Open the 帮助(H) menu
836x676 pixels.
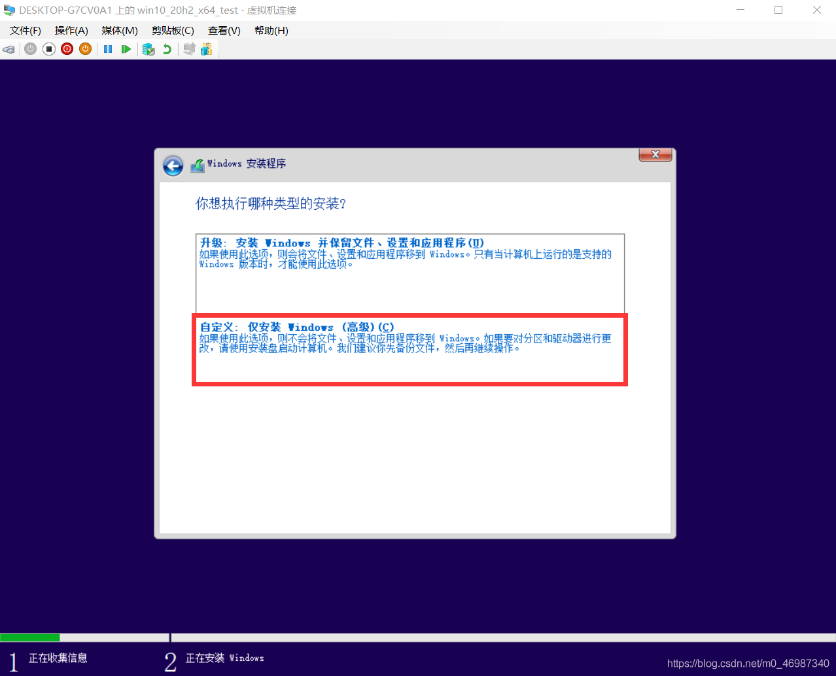pos(271,31)
